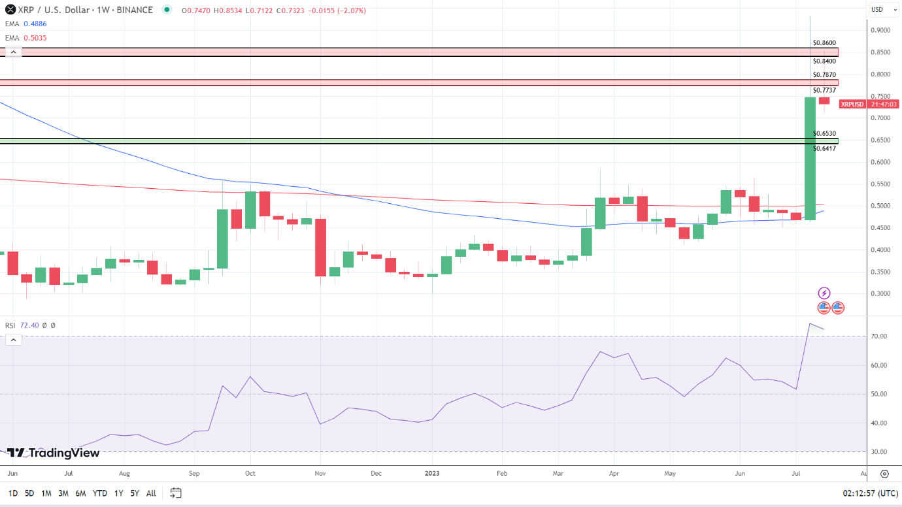Image resolution: width=902 pixels, height=507 pixels.
Task: Select the 1M time range
Action: [46, 493]
